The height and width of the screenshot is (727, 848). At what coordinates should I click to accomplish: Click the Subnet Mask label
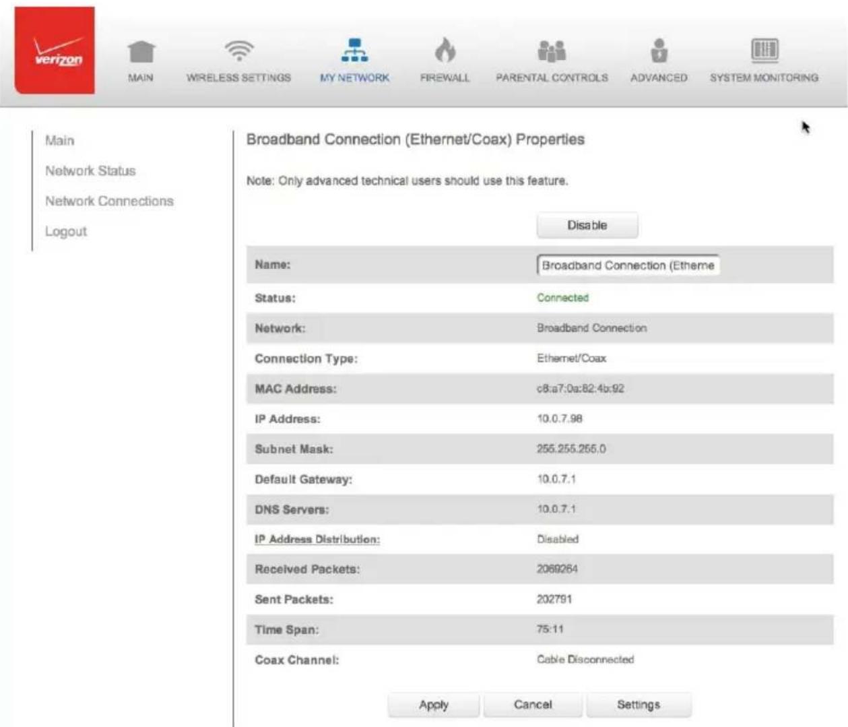294,449
